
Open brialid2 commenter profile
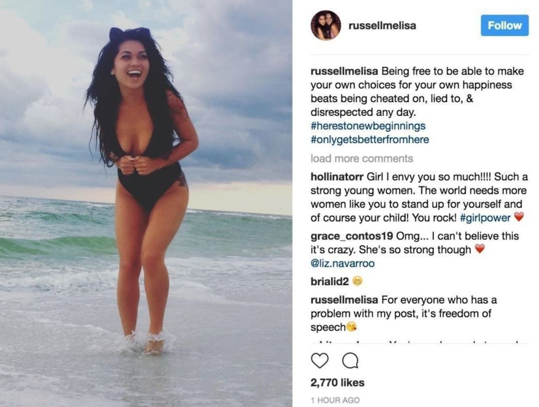pyautogui.click(x=330, y=281)
